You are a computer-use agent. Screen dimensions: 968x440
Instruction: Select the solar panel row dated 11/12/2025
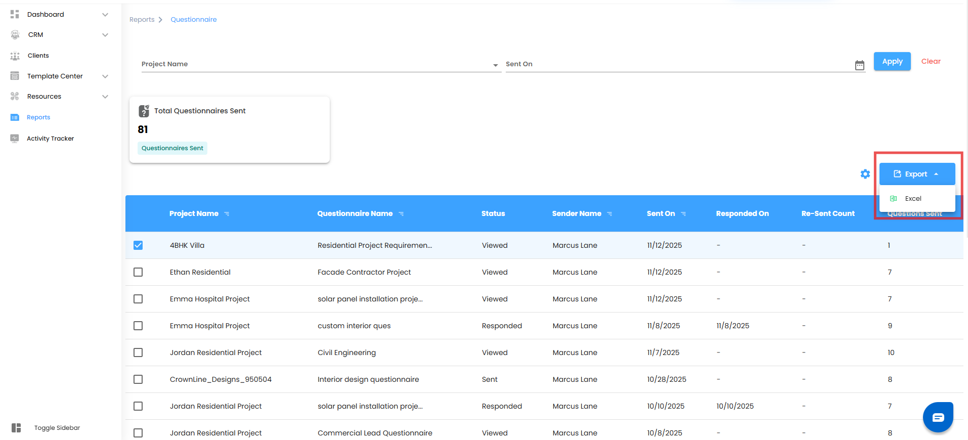pos(138,299)
